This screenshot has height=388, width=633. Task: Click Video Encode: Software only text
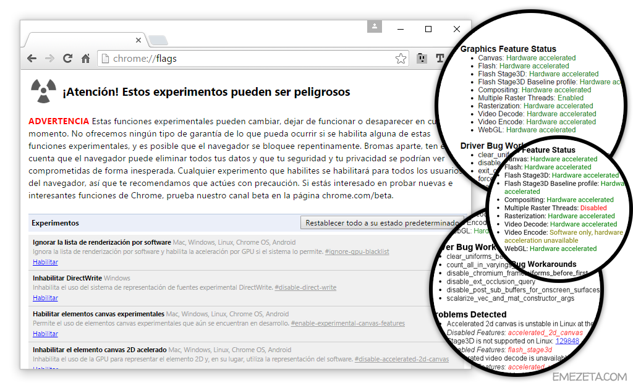point(564,237)
